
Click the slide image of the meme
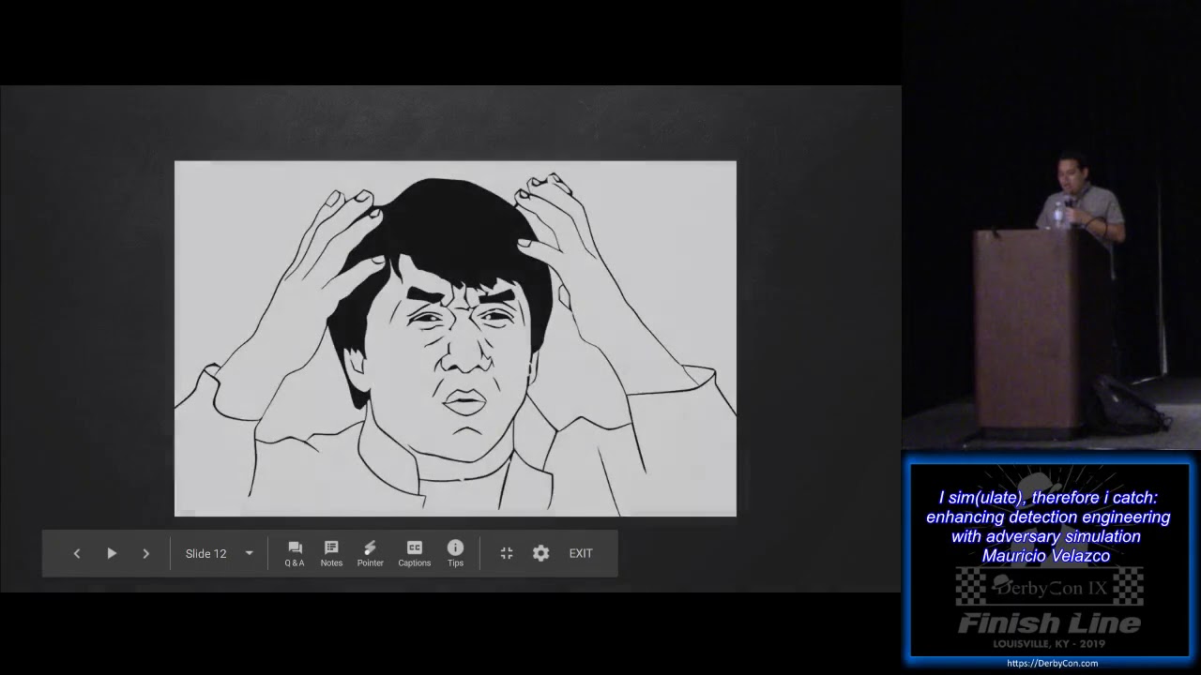(x=455, y=338)
